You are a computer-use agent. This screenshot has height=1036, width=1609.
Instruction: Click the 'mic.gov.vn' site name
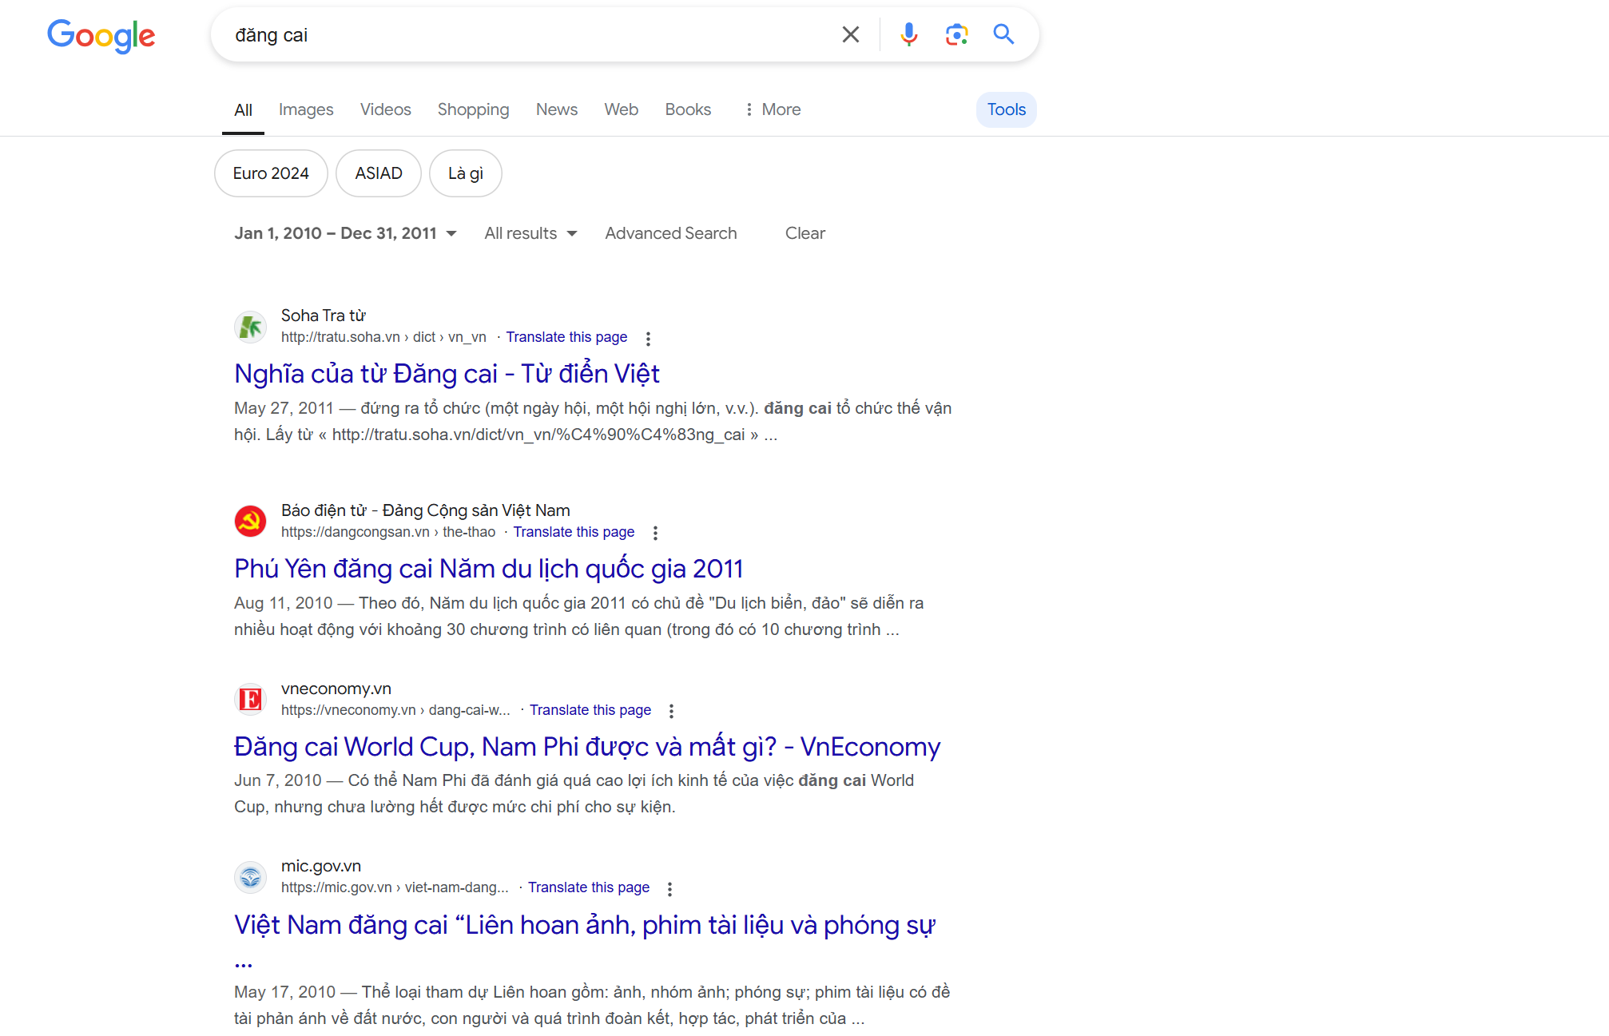321,866
